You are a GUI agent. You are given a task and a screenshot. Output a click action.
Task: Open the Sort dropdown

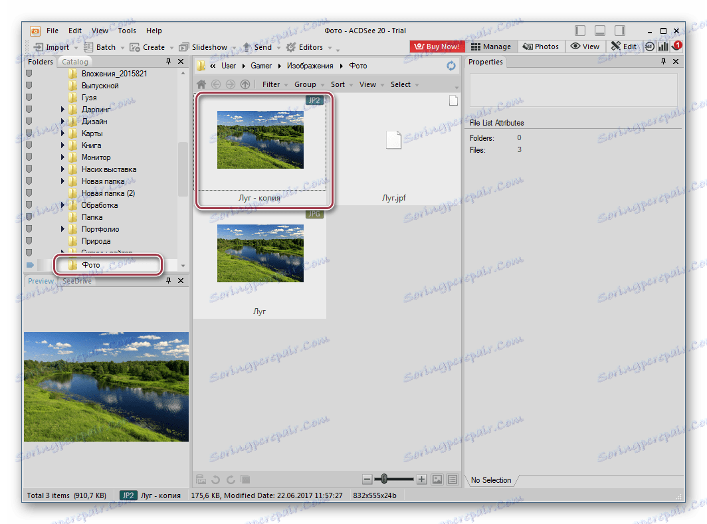coord(342,84)
